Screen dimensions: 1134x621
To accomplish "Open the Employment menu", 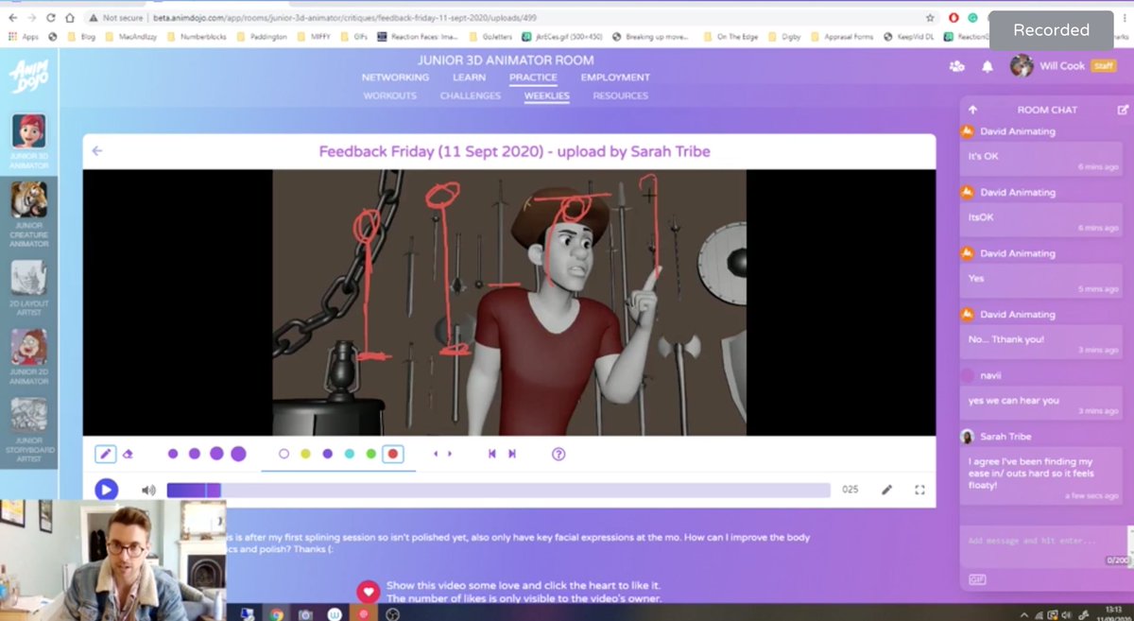I will click(x=615, y=78).
